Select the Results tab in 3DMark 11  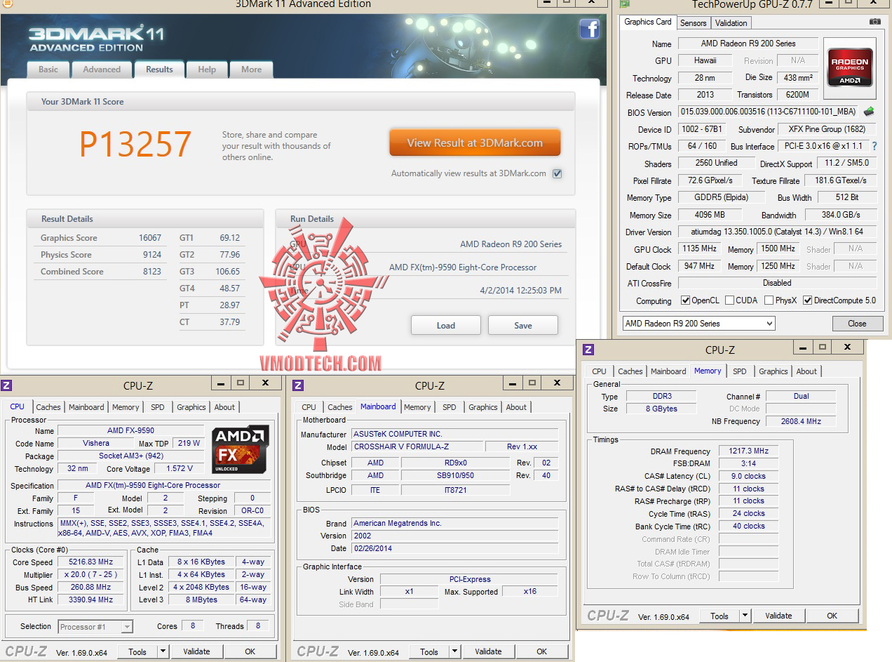pyautogui.click(x=159, y=69)
